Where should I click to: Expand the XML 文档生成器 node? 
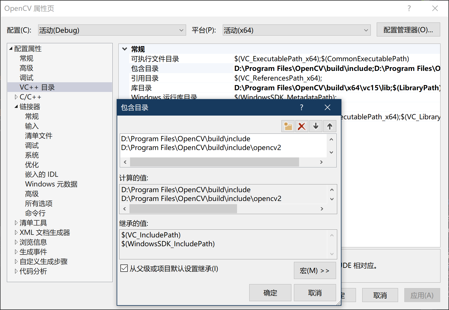tap(16, 233)
